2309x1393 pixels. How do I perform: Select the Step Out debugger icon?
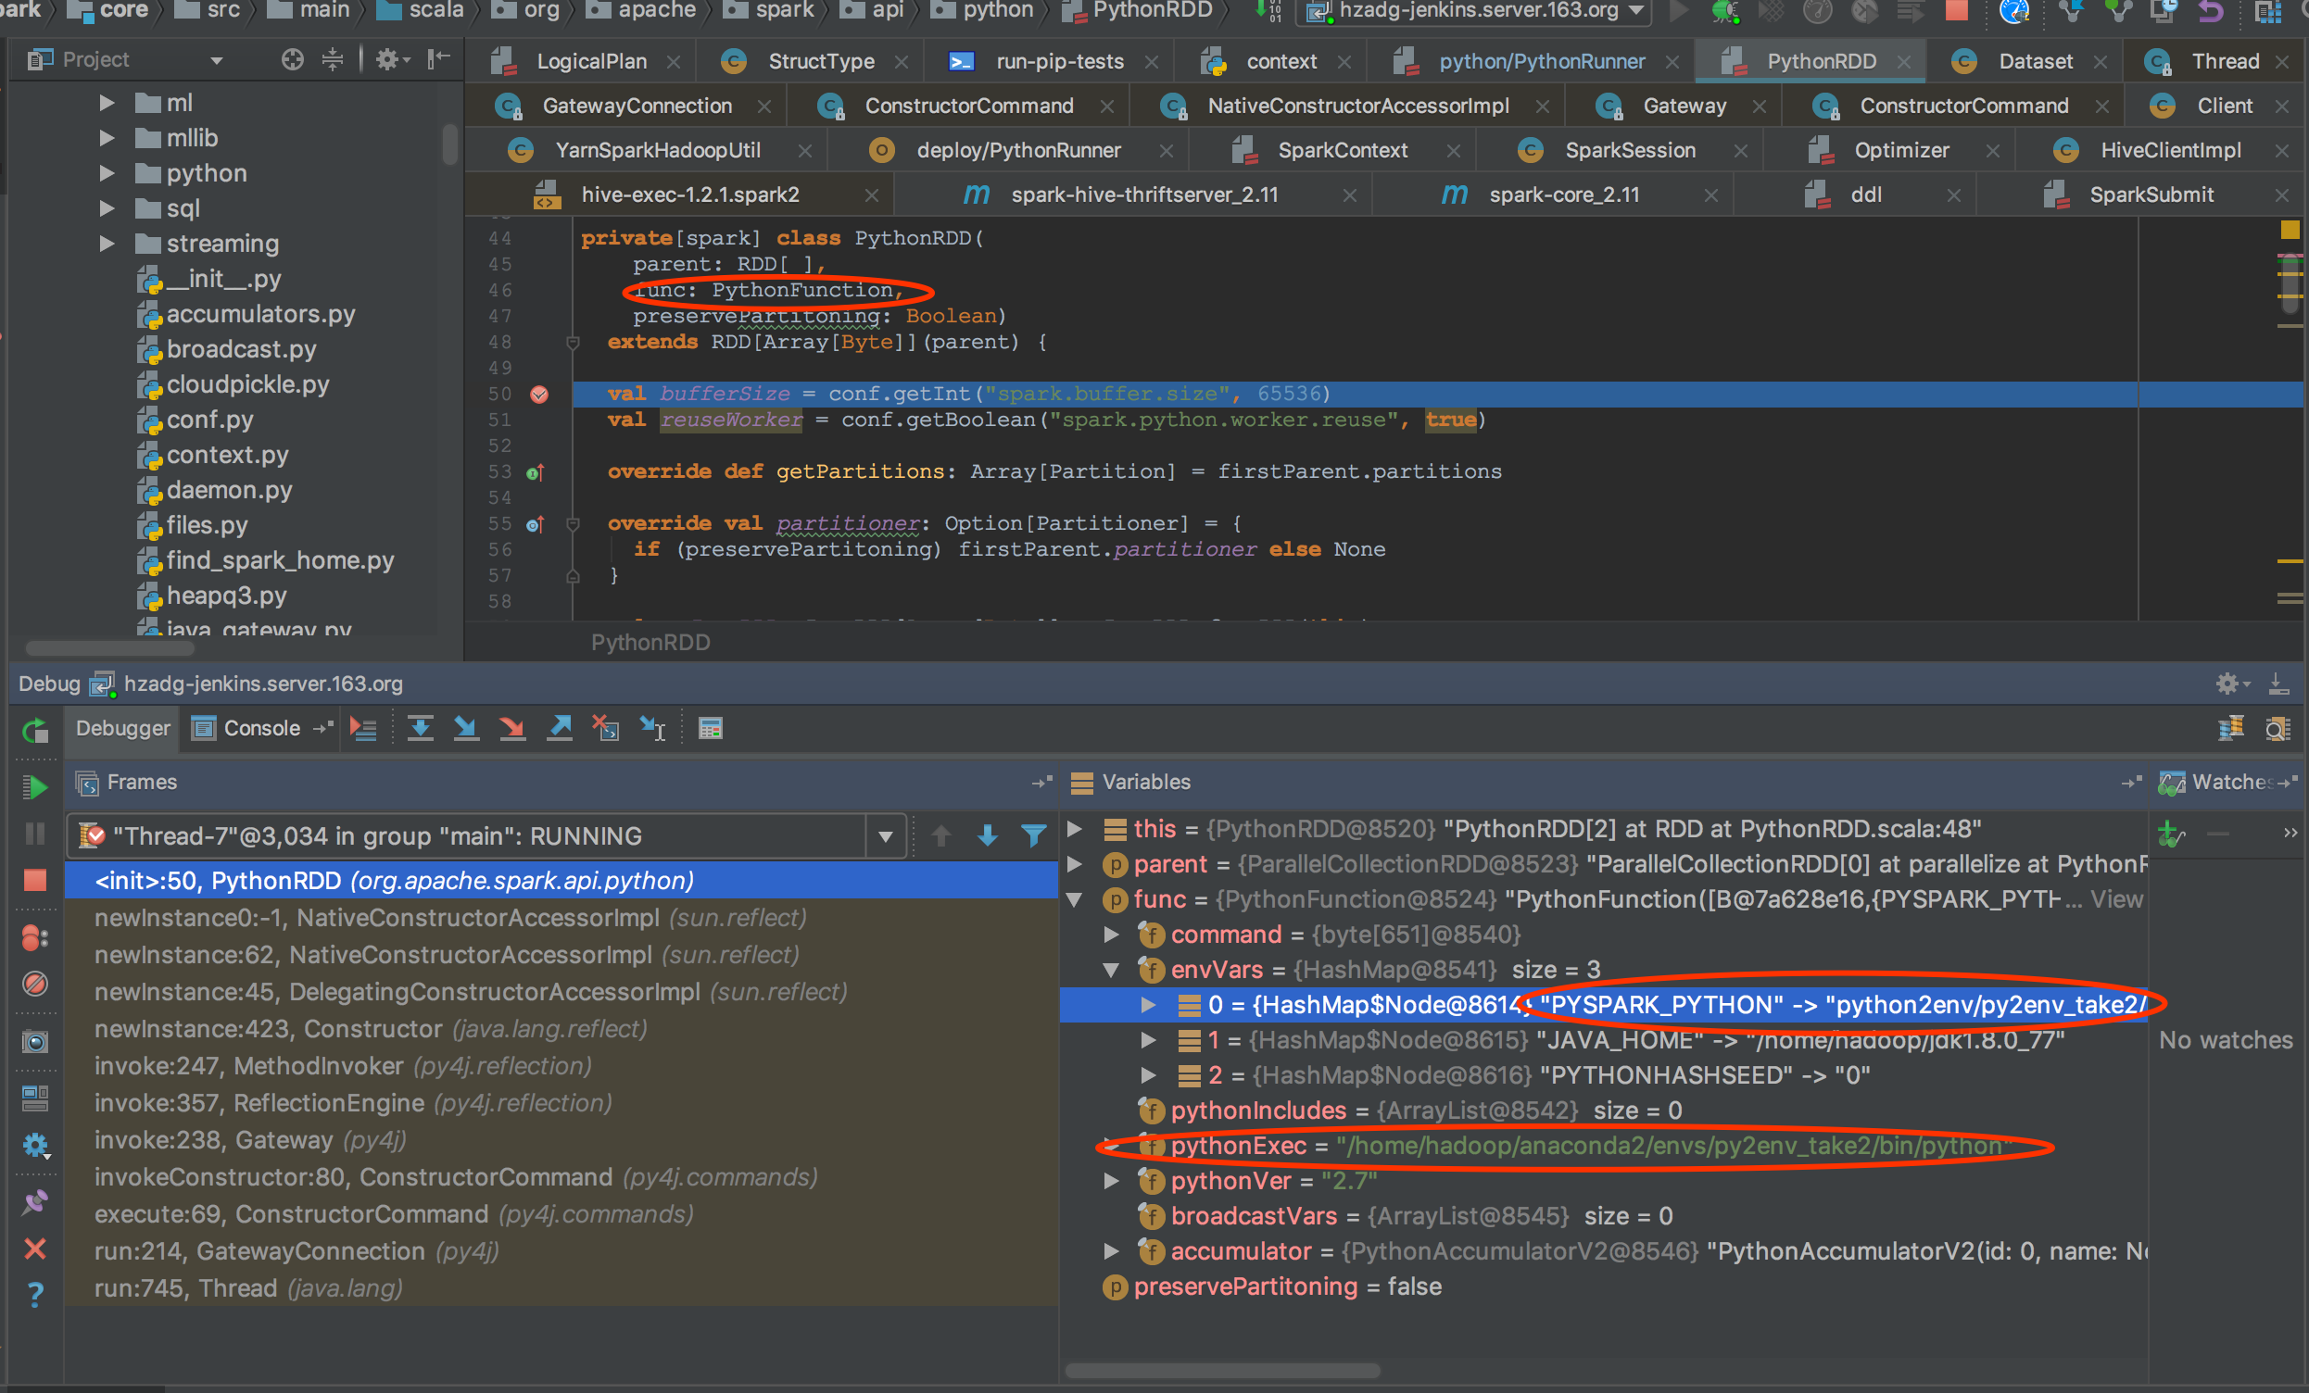tap(560, 728)
